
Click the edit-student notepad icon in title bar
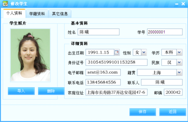click(5, 4)
